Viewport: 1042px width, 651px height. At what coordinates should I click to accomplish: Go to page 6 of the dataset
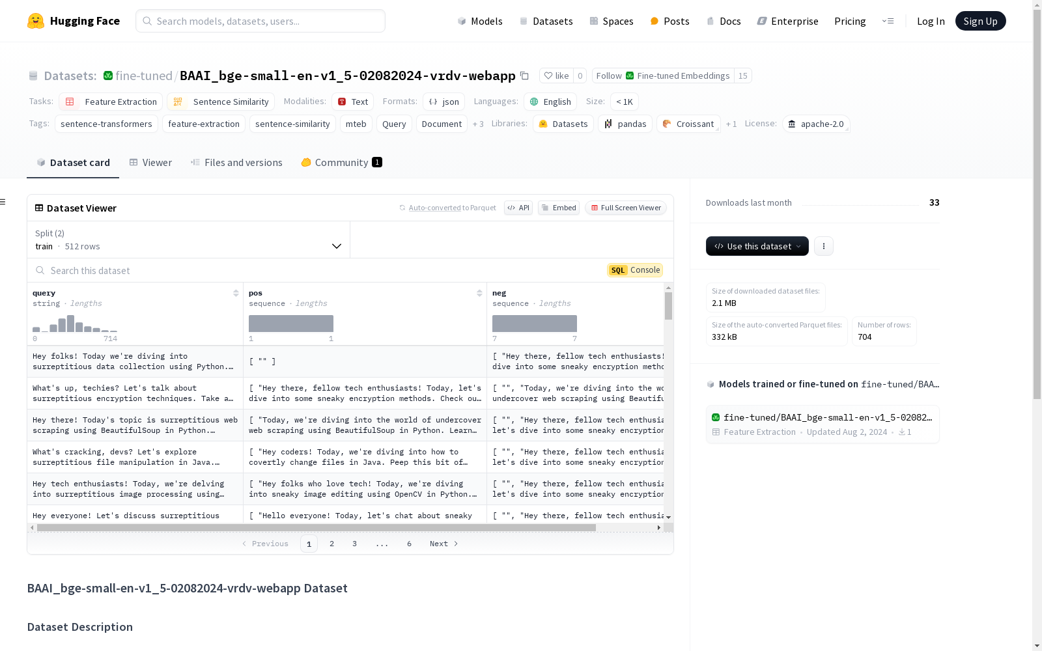409,544
